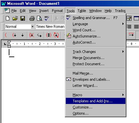Close the open Tools menu
This screenshot has width=139, height=123.
pyautogui.click(x=71, y=11)
